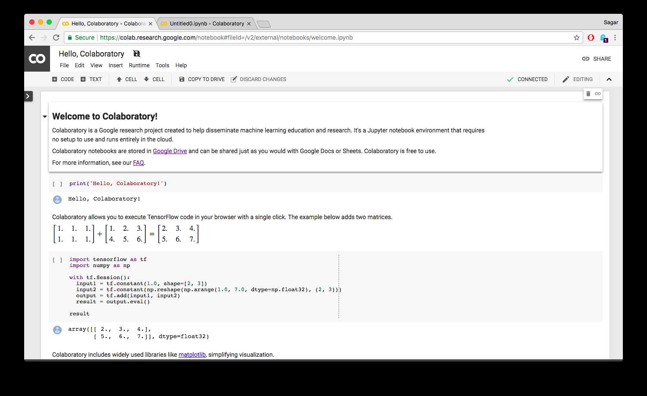The image size is (647, 396).
Task: Move cell up with arrow CELL button
Action: click(127, 79)
